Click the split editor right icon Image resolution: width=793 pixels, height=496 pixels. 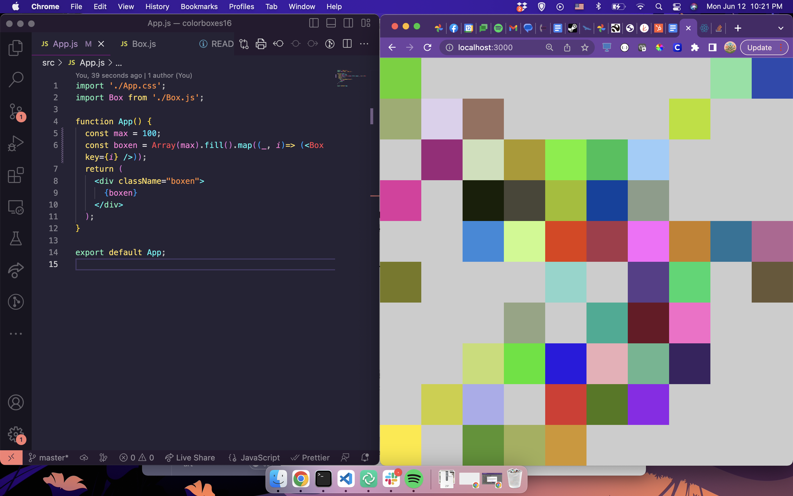[x=347, y=44]
